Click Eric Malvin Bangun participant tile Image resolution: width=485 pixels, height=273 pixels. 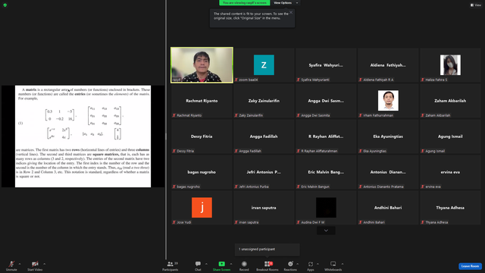[326, 172]
